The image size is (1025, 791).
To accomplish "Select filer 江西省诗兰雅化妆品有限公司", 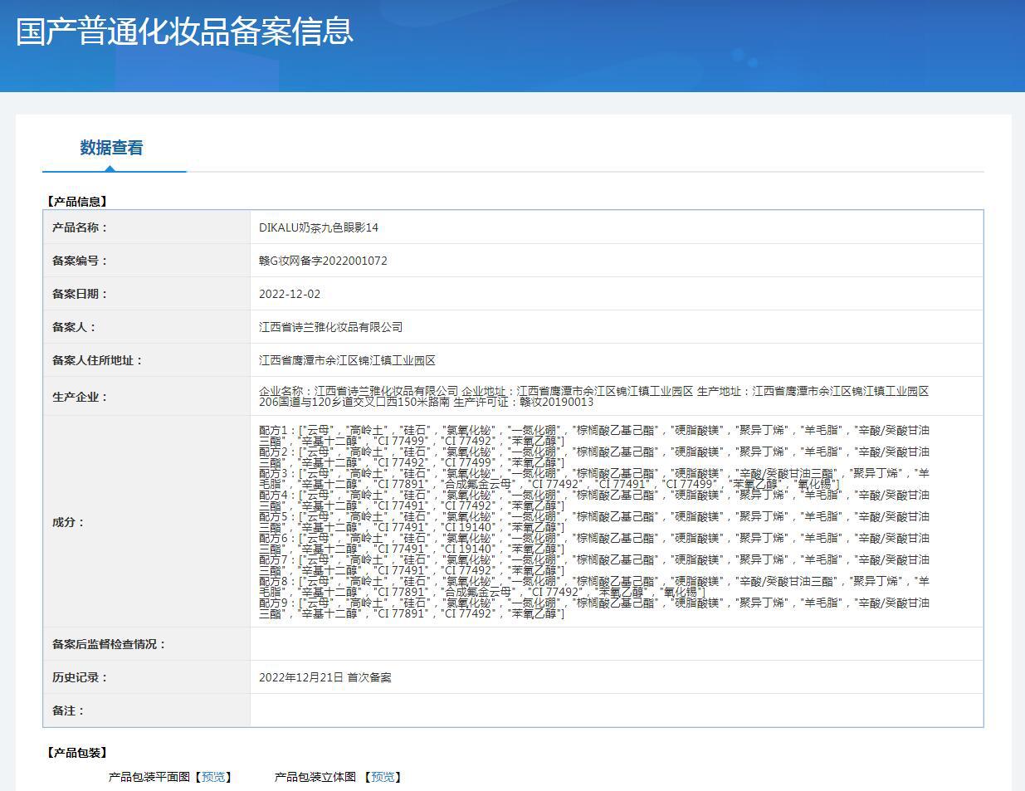I will click(x=330, y=327).
